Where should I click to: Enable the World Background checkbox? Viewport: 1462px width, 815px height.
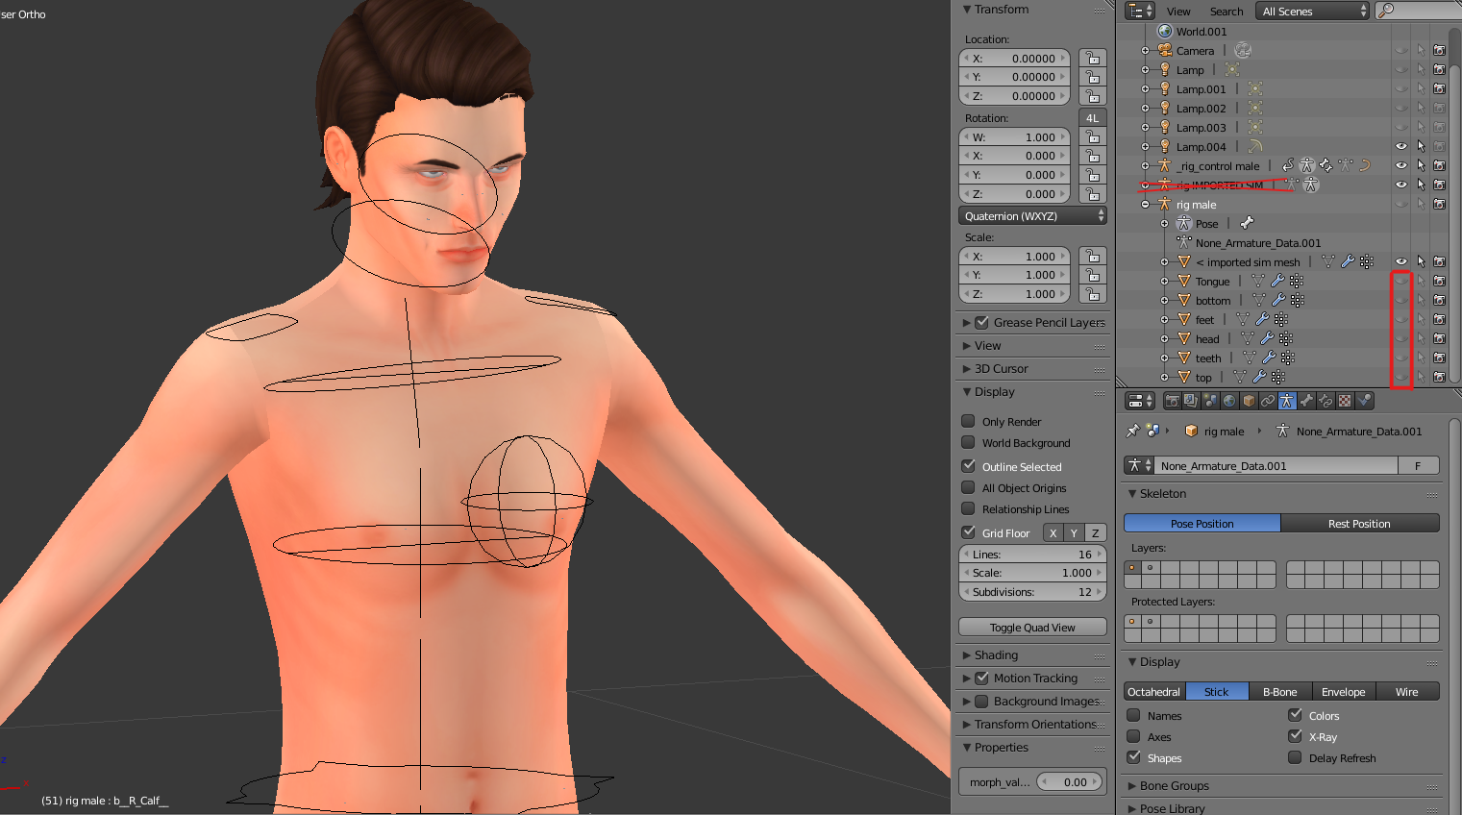pyautogui.click(x=969, y=442)
